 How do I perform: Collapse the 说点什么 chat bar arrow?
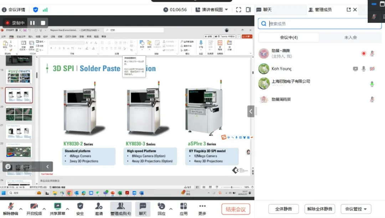point(47,167)
